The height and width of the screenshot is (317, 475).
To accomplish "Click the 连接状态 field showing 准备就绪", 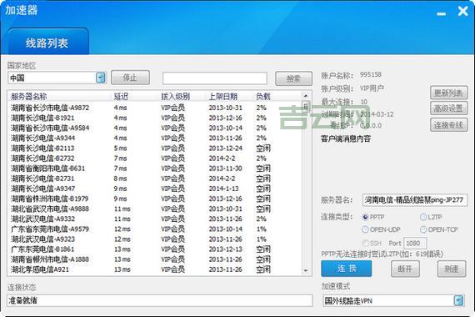I will click(x=160, y=300).
